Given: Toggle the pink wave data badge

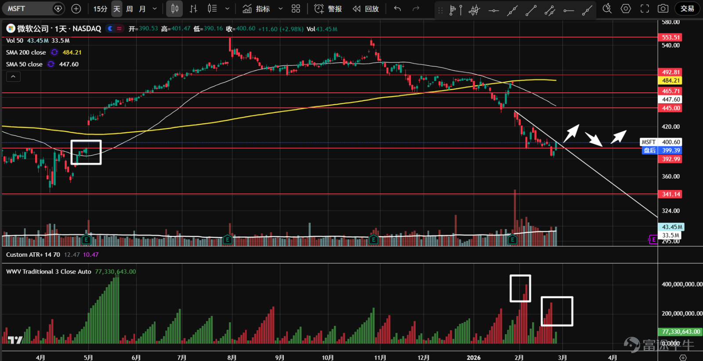Looking at the screenshot, I should [119, 29].
